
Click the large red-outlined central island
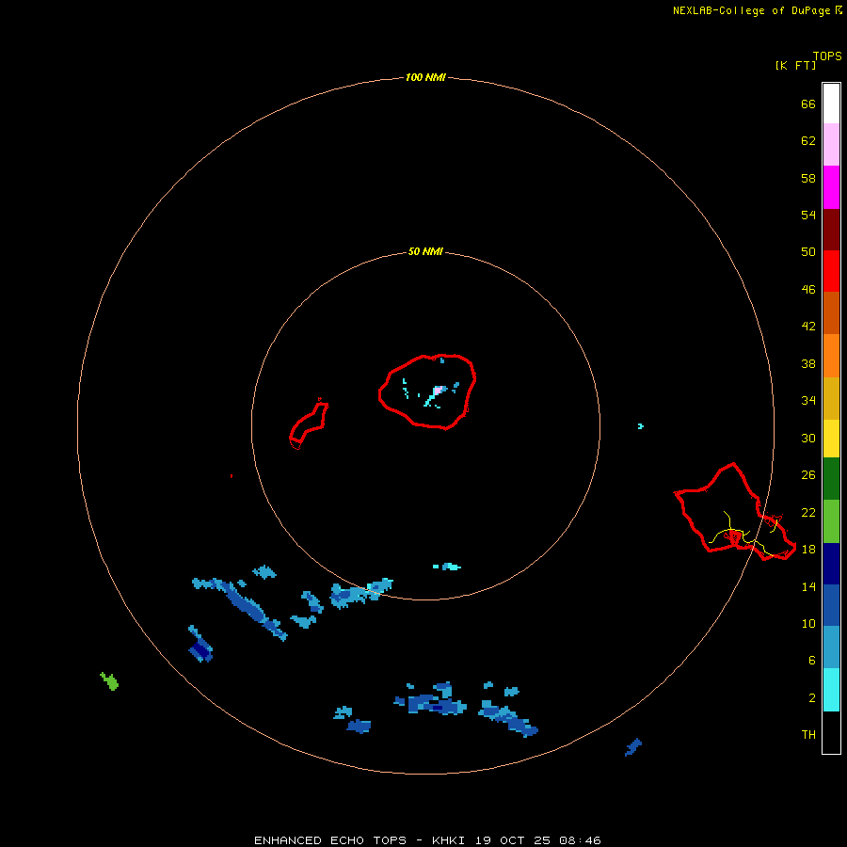(427, 392)
